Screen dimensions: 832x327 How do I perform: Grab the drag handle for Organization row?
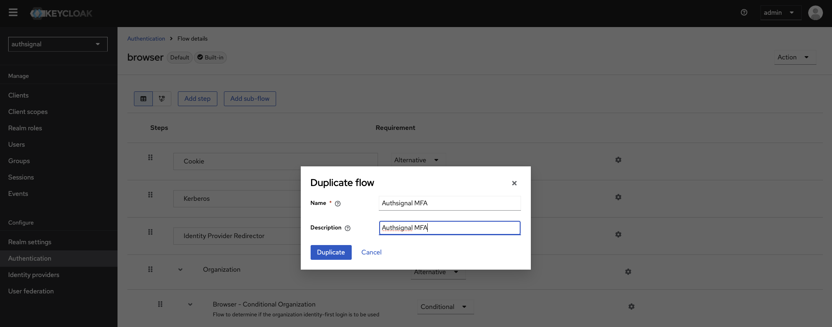(x=150, y=269)
